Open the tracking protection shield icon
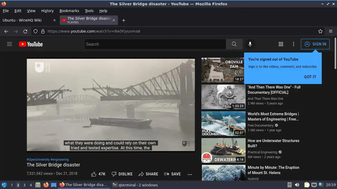 (x=36, y=31)
